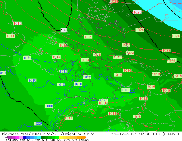The width and height of the screenshot is (182, 141).
Task: Click the 522 value on the legend
Action: click(37, 140)
